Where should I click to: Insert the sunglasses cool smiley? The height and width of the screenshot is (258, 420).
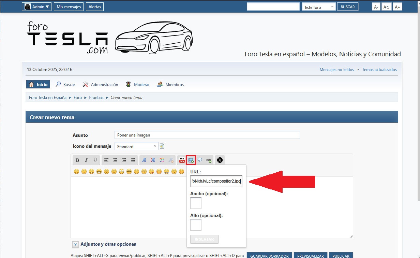pos(129,172)
